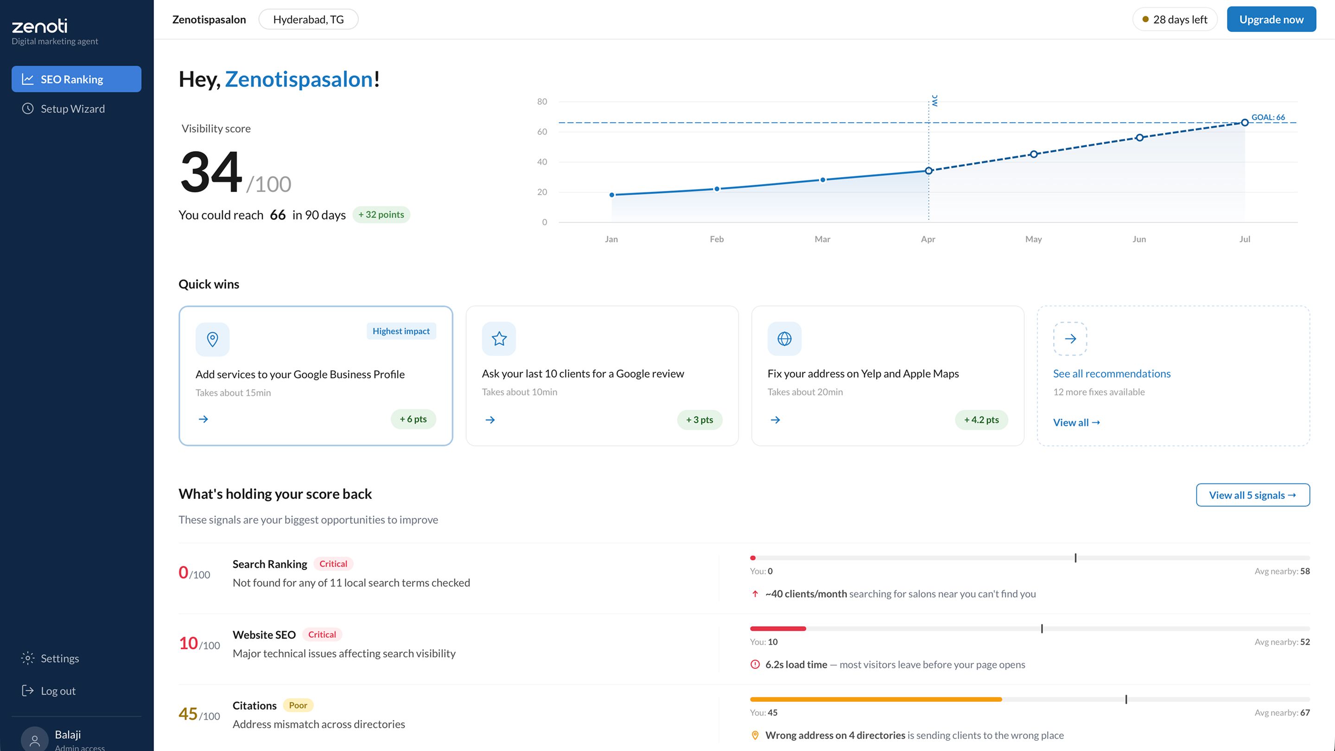Click arrow under Ask your last 10 clients

[x=490, y=420]
